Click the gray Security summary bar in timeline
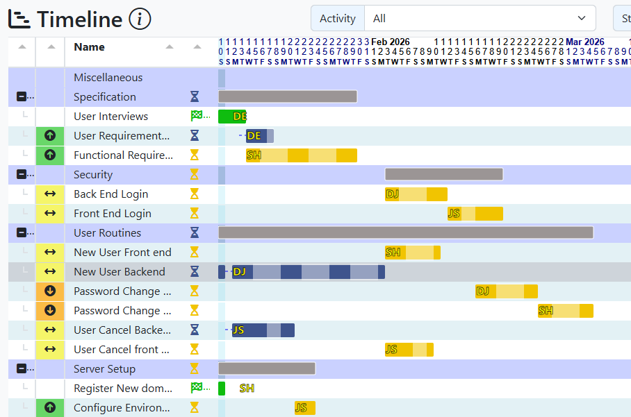The width and height of the screenshot is (631, 417). tap(443, 175)
